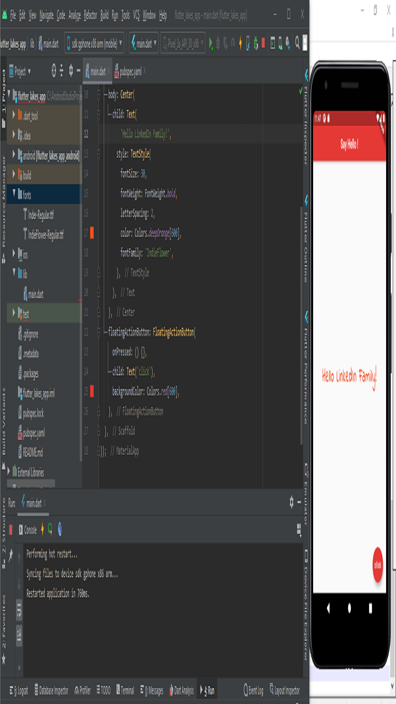Open the device selector sdk gphone dropdown
Viewport: 396px width, 704px height.
(x=95, y=44)
